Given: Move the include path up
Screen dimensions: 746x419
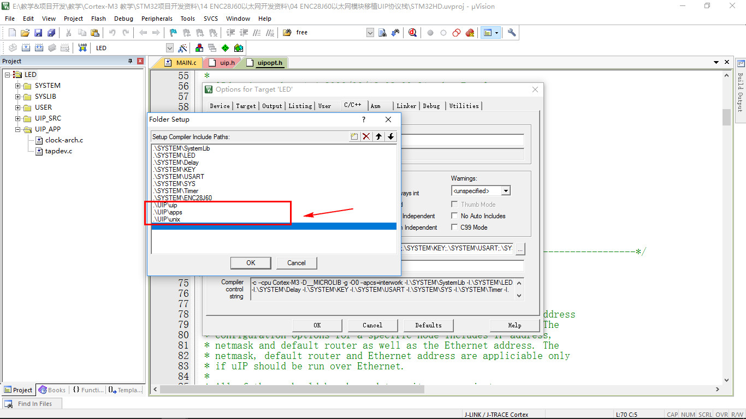Looking at the screenshot, I should [378, 136].
